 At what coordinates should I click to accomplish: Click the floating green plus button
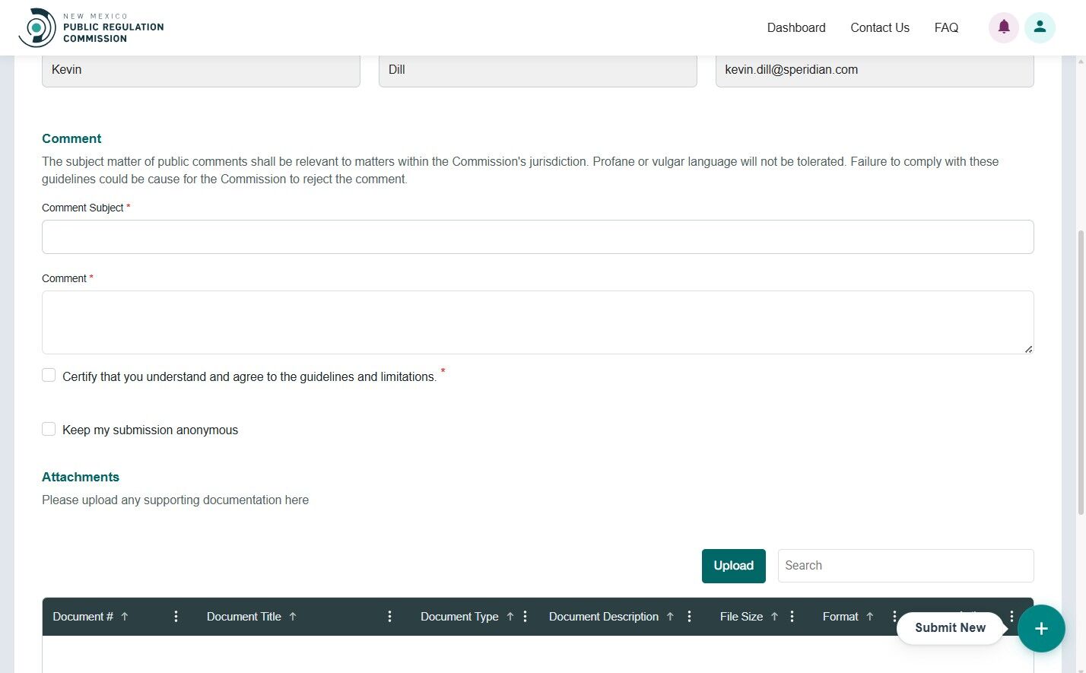tap(1041, 628)
